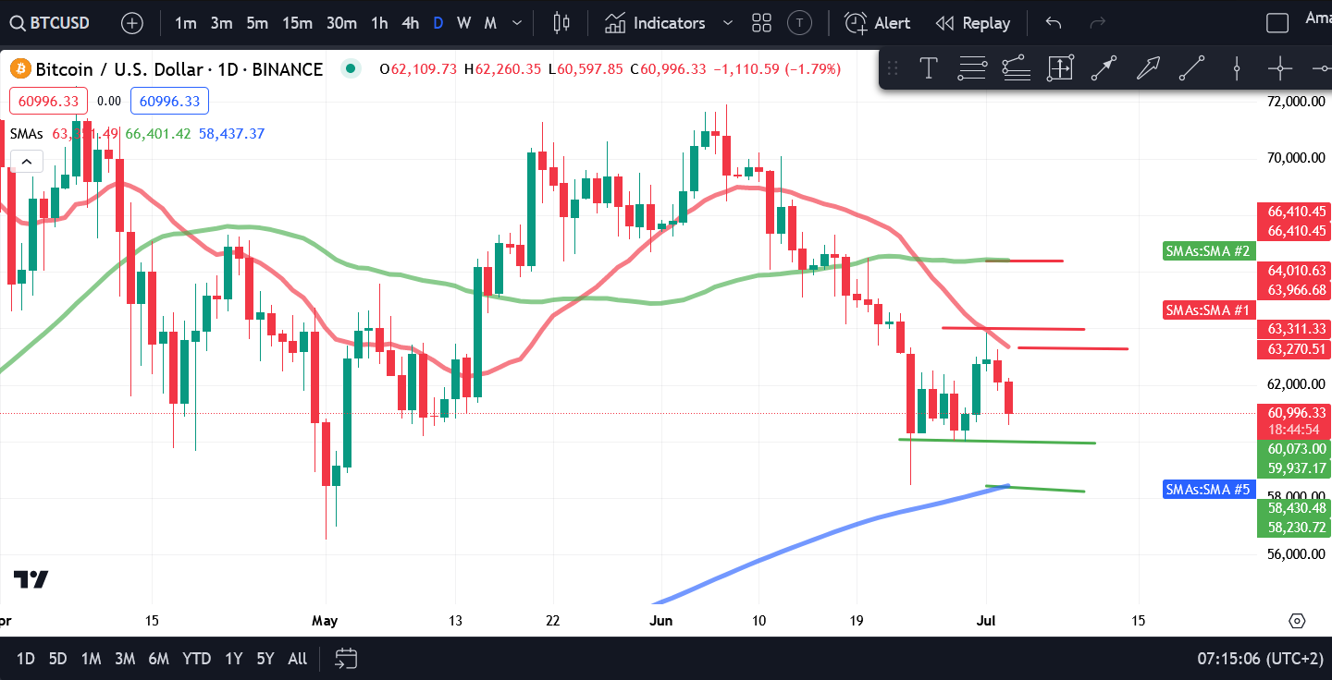Set chart range to 1Y
Screen dimensions: 1332x680
click(234, 659)
